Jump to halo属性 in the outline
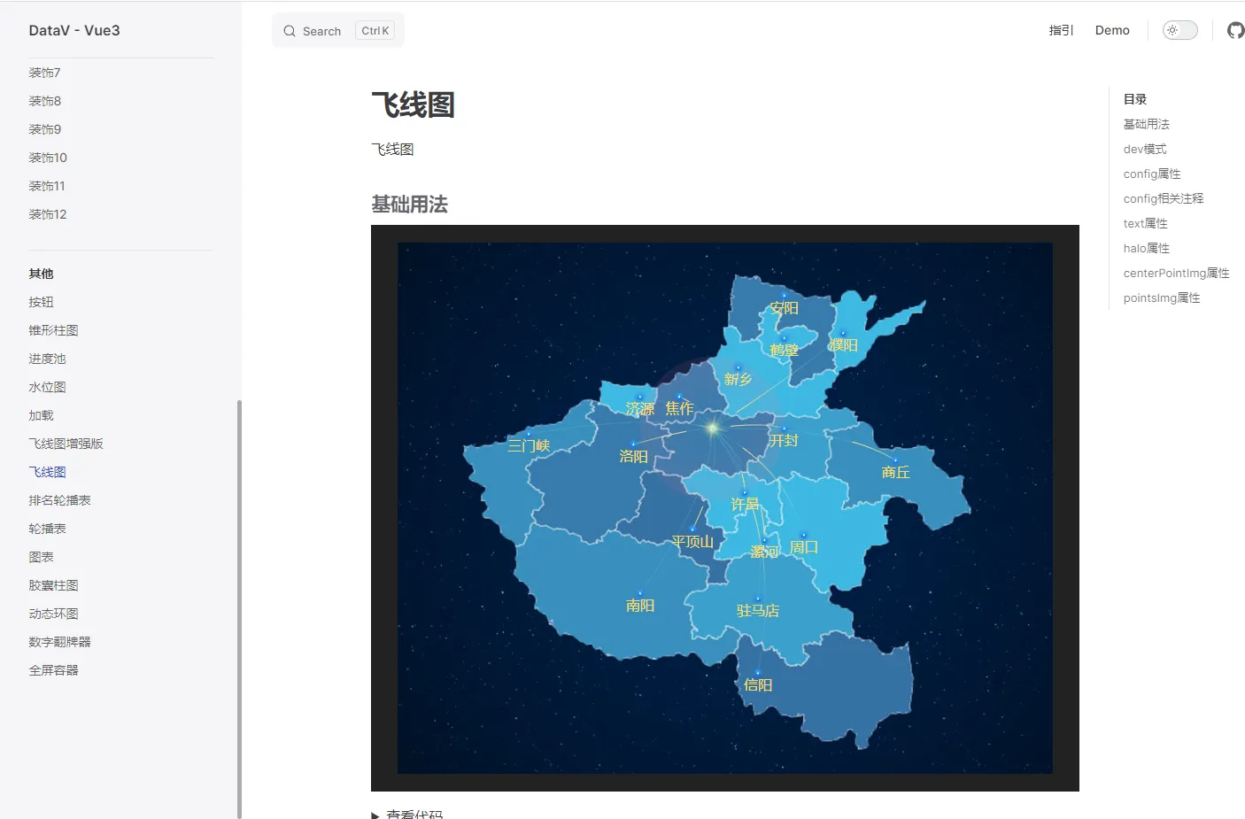1245x819 pixels. tap(1147, 248)
